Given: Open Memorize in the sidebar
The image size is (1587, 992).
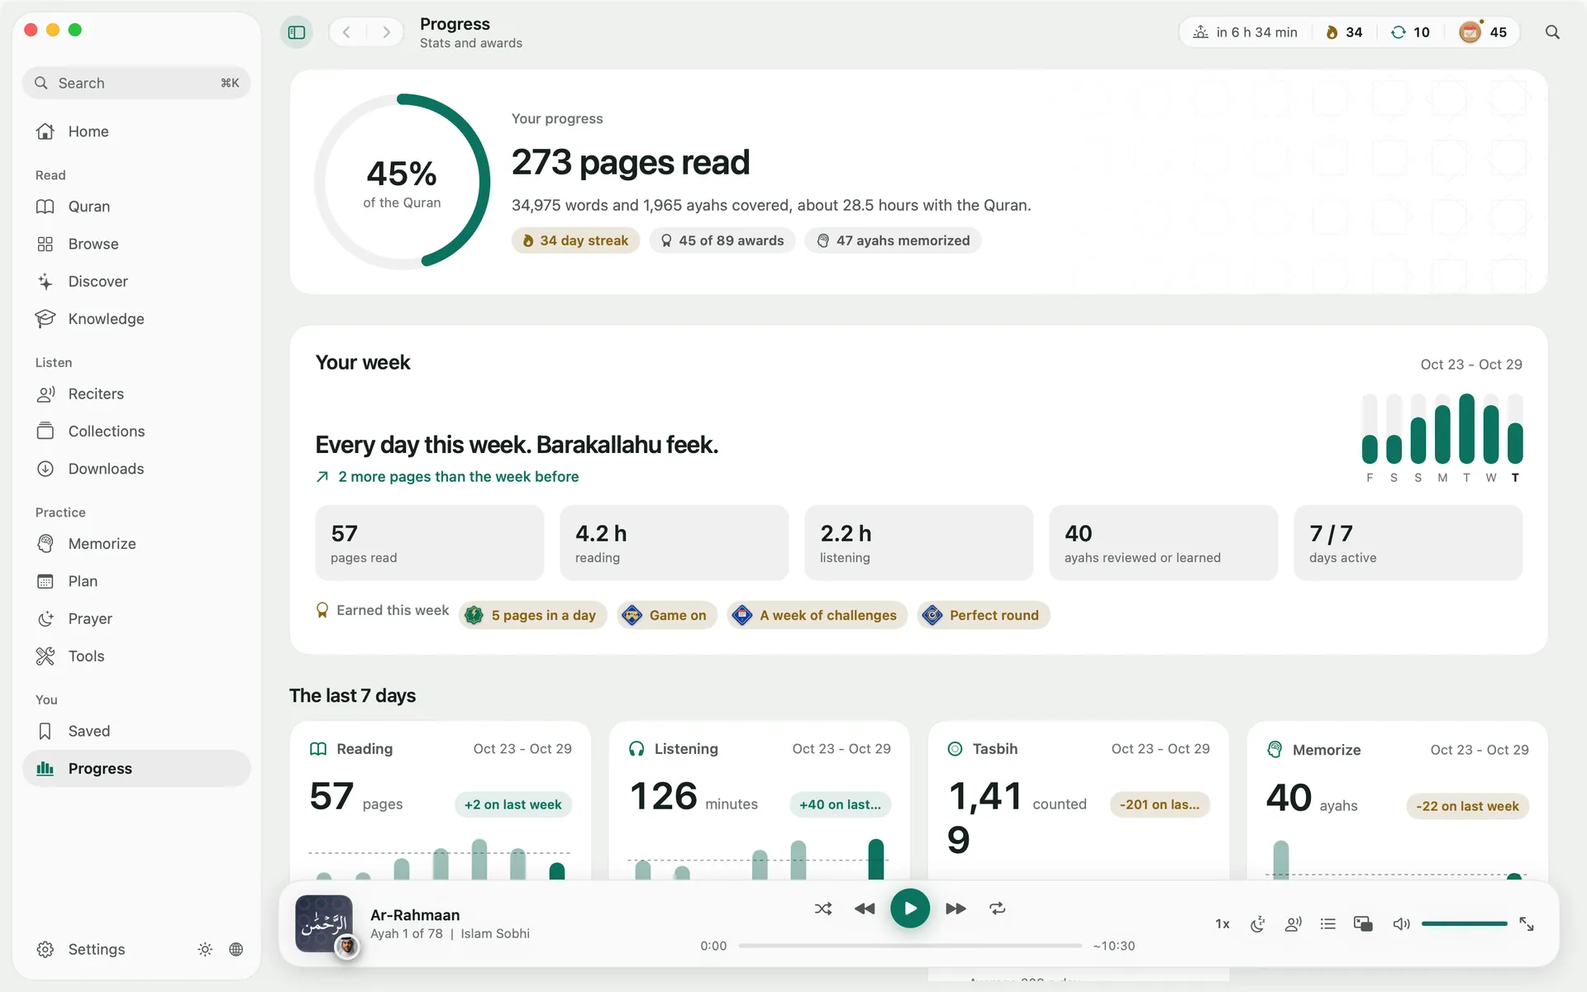Looking at the screenshot, I should coord(136,544).
